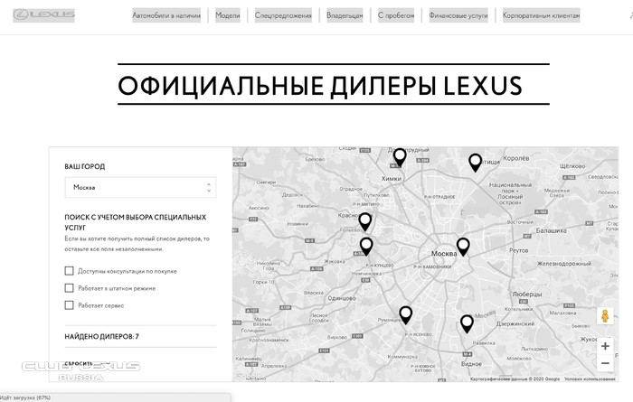Screen dimensions: 633x402
Task: Zoom in on the map
Action: pos(605,346)
